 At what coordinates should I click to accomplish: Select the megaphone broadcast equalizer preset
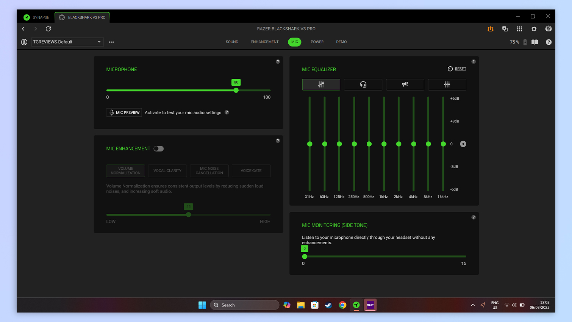pyautogui.click(x=405, y=84)
